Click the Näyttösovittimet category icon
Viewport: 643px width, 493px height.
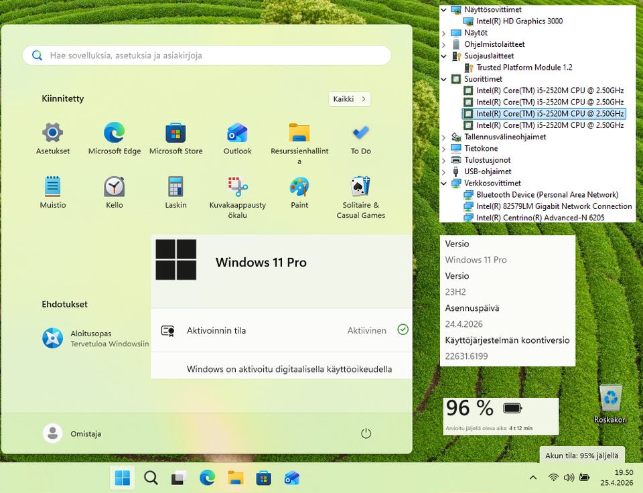point(456,9)
